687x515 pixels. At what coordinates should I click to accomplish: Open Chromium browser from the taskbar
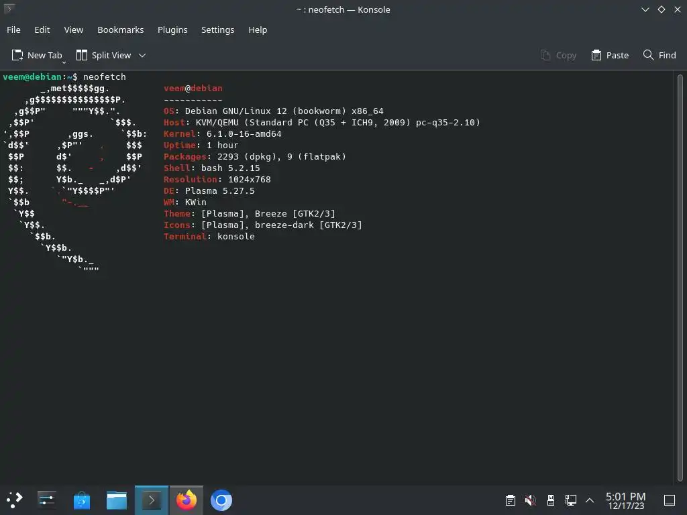click(221, 500)
